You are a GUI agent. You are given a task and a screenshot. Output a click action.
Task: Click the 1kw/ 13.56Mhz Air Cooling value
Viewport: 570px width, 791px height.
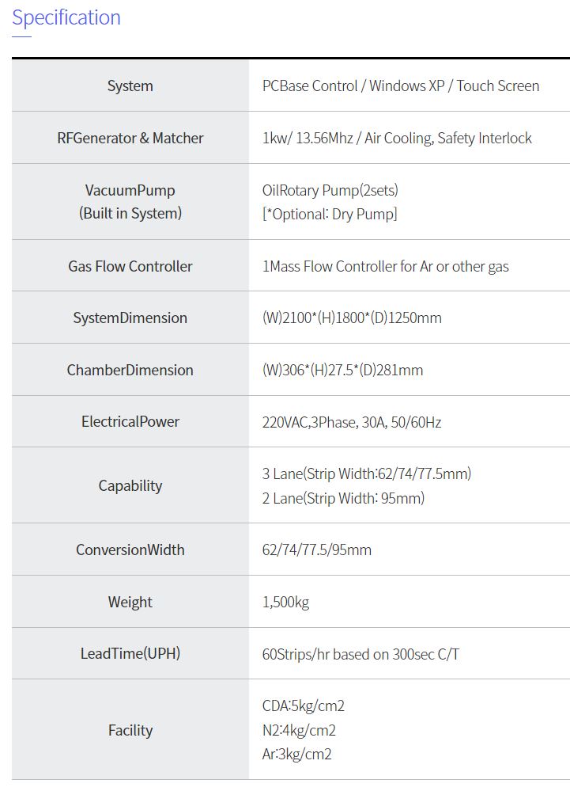(x=397, y=138)
